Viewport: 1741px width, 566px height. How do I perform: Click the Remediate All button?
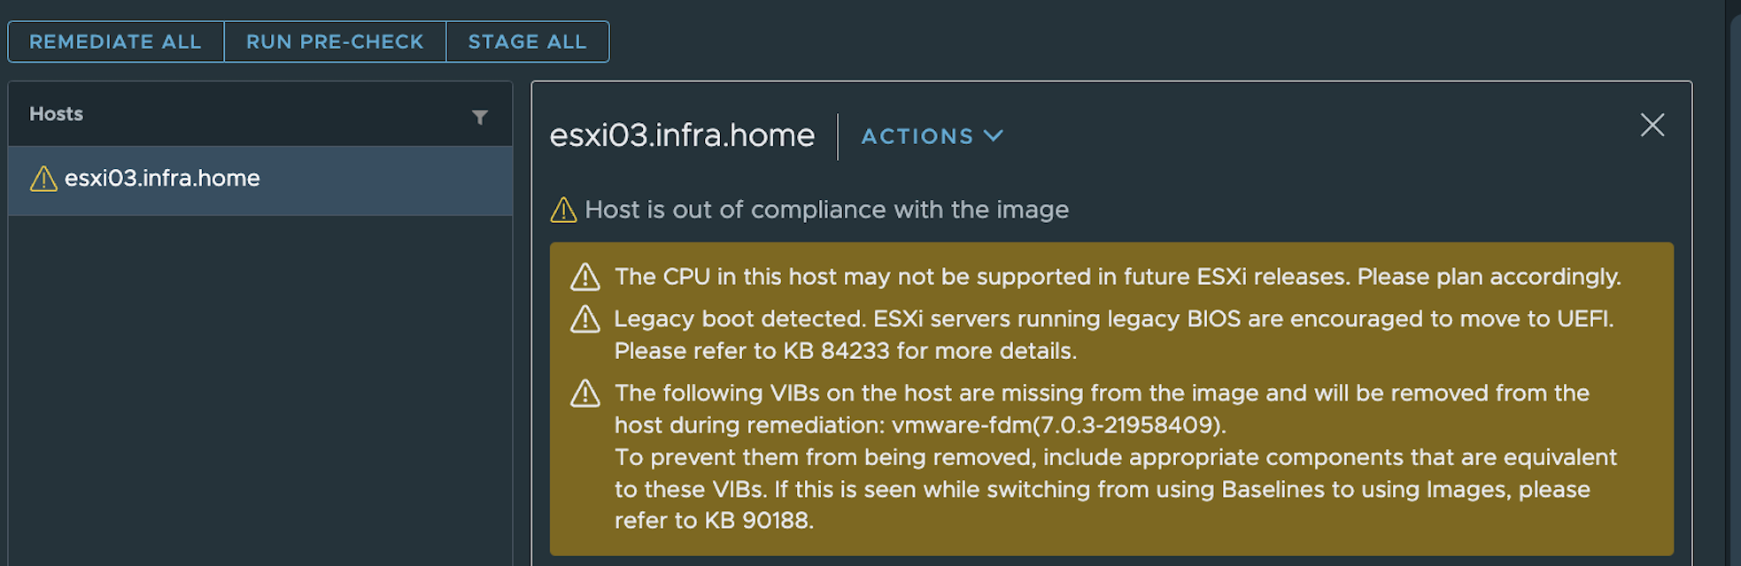point(116,42)
